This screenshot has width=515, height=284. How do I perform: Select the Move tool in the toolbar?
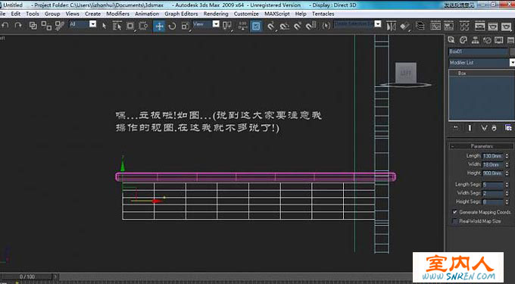159,26
